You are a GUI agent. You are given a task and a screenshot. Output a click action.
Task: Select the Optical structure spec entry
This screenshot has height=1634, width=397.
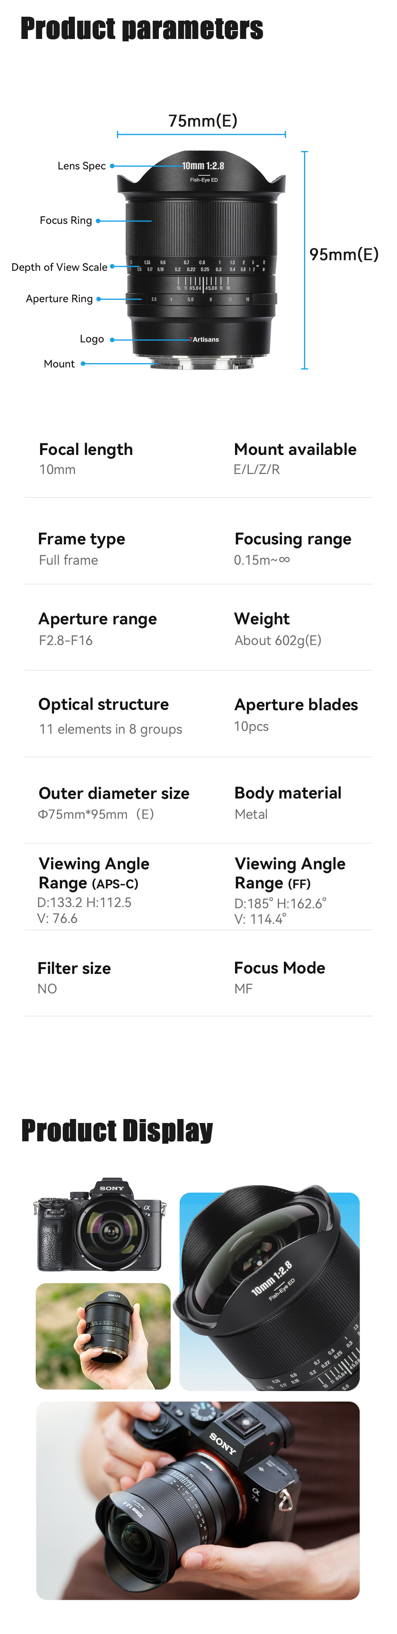click(x=110, y=716)
